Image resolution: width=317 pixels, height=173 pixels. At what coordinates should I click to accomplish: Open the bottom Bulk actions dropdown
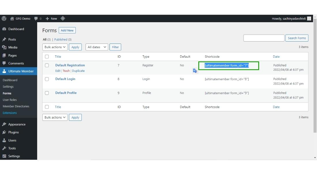pos(55,117)
